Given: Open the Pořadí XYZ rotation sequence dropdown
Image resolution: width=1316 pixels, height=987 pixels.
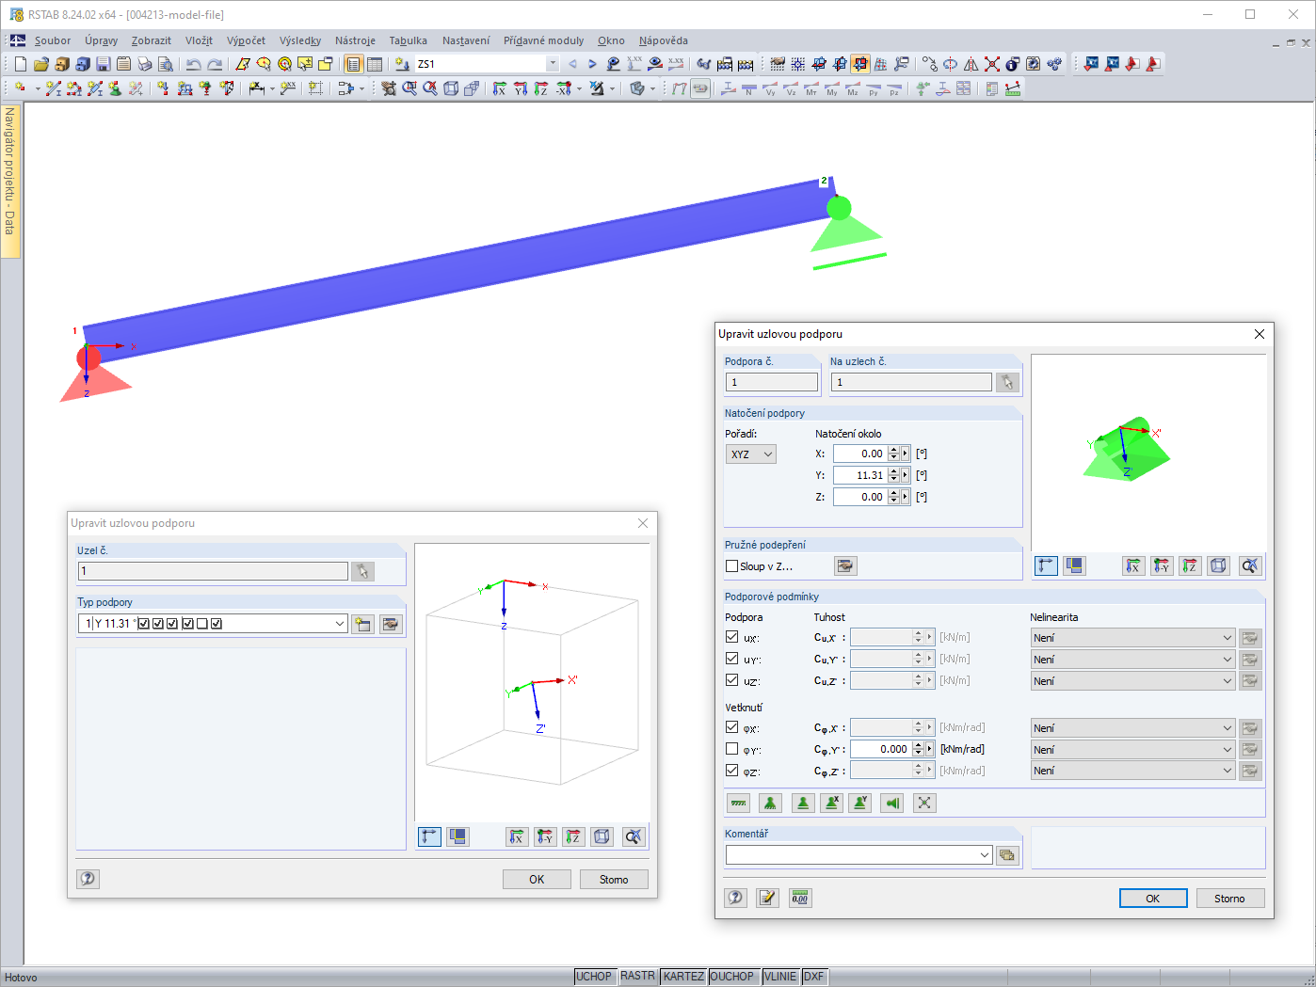Looking at the screenshot, I should (751, 454).
